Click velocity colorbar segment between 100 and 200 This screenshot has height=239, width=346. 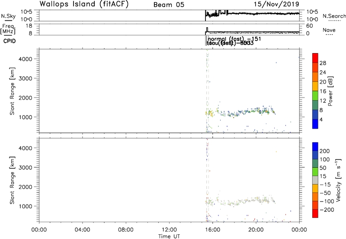pos(315,155)
